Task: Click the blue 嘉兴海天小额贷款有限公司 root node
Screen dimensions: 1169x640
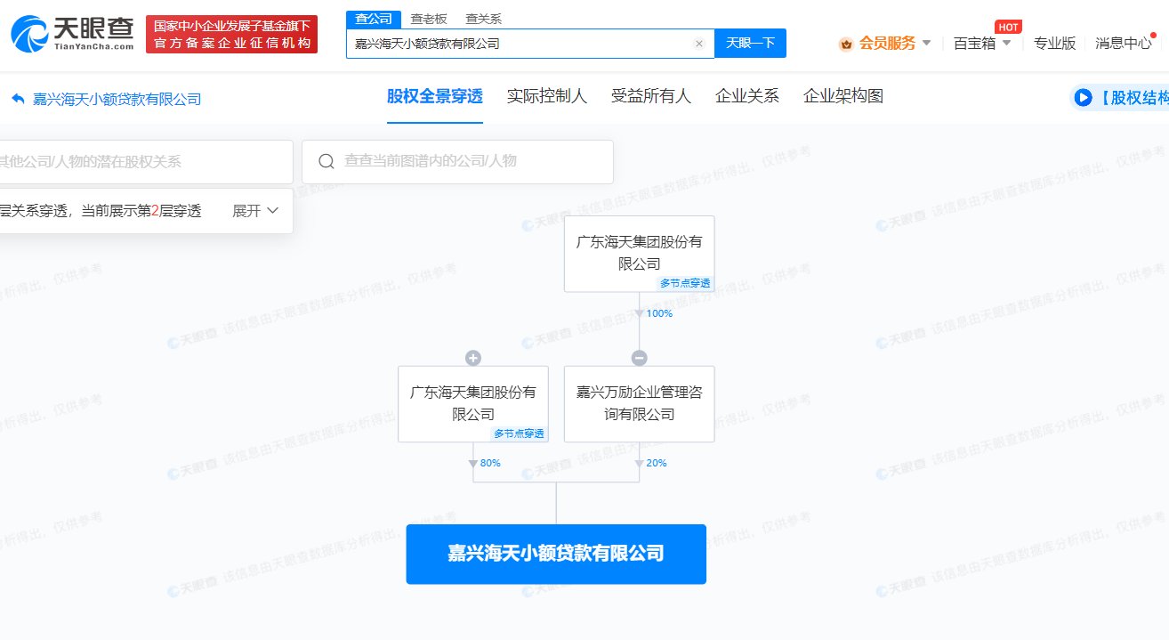Action: point(556,554)
